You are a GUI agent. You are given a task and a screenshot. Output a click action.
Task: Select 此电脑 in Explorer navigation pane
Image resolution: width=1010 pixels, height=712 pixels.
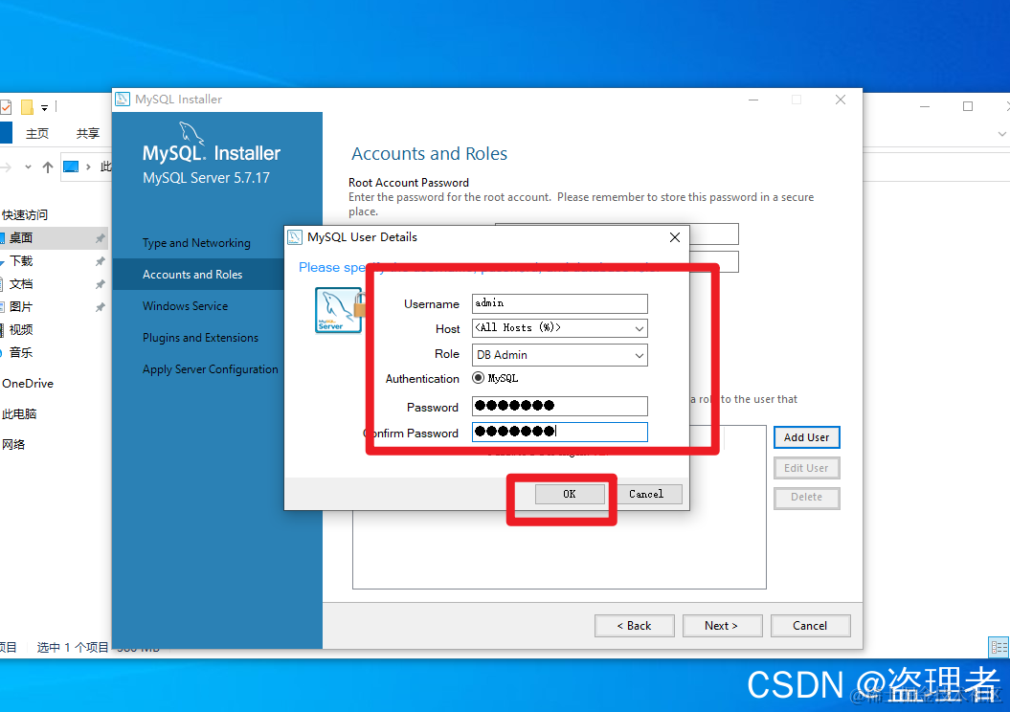coord(19,413)
